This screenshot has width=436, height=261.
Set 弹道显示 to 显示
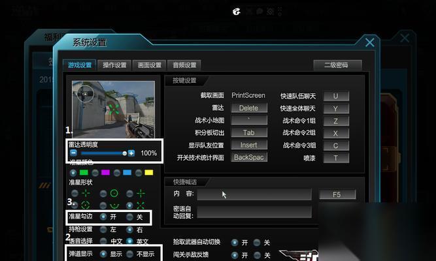103,254
